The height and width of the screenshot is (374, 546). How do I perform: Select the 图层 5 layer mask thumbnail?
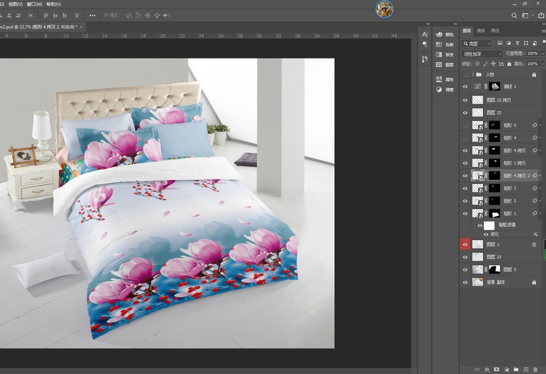pos(494,270)
